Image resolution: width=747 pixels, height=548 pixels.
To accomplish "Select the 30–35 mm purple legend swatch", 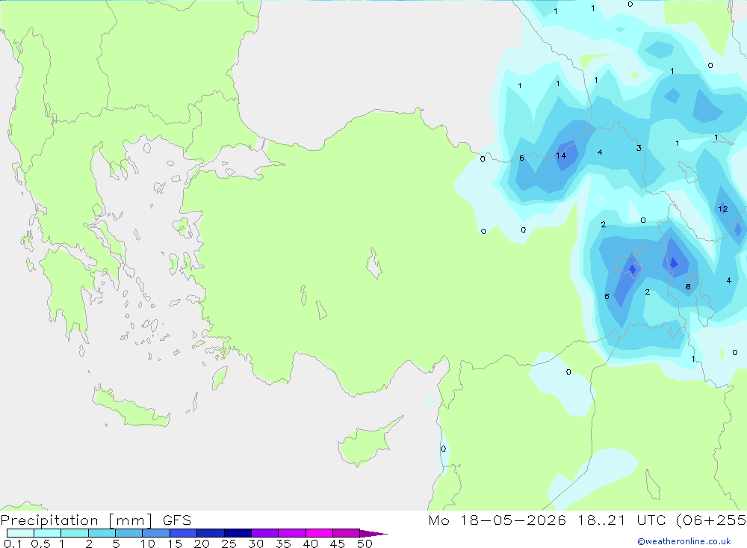I will 264,533.
